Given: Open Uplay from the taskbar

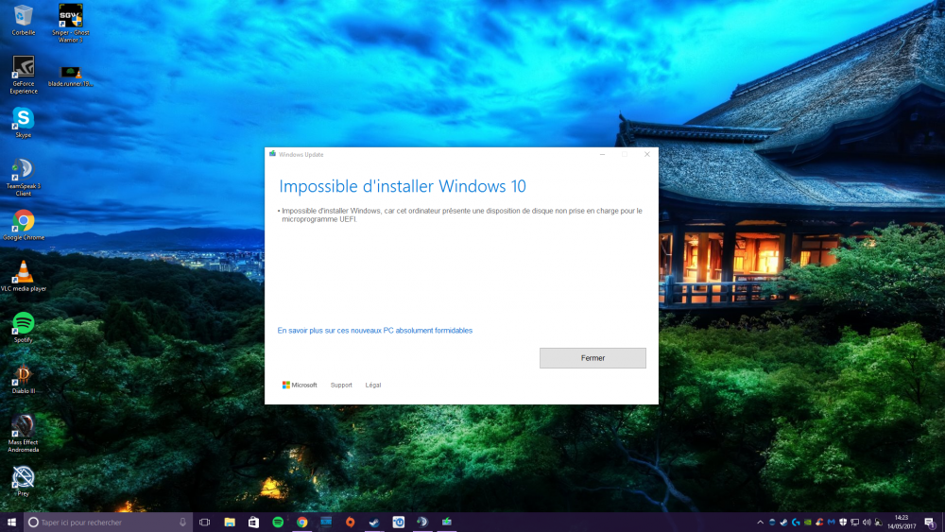Looking at the screenshot, I should [399, 523].
